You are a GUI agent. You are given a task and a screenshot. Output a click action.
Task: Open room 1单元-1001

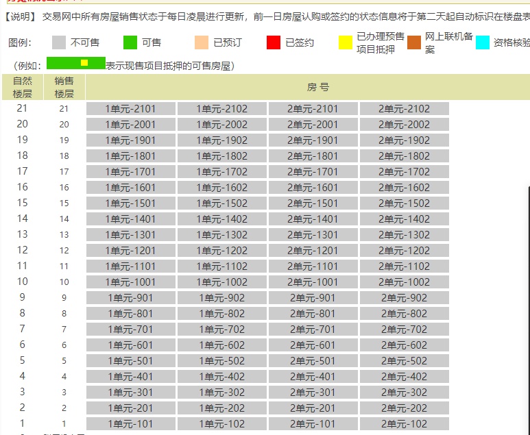pyautogui.click(x=131, y=282)
